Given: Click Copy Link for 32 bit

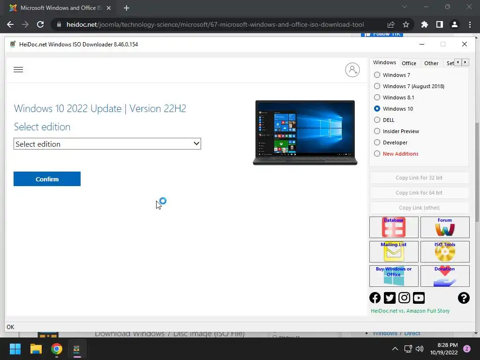Looking at the screenshot, I should (x=419, y=178).
